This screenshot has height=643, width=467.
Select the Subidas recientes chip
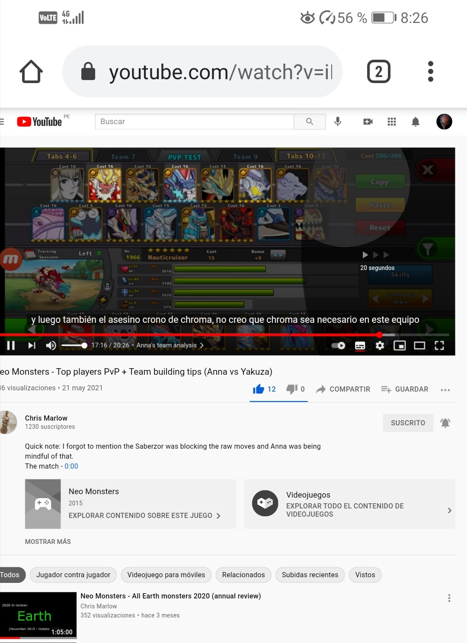click(x=310, y=575)
